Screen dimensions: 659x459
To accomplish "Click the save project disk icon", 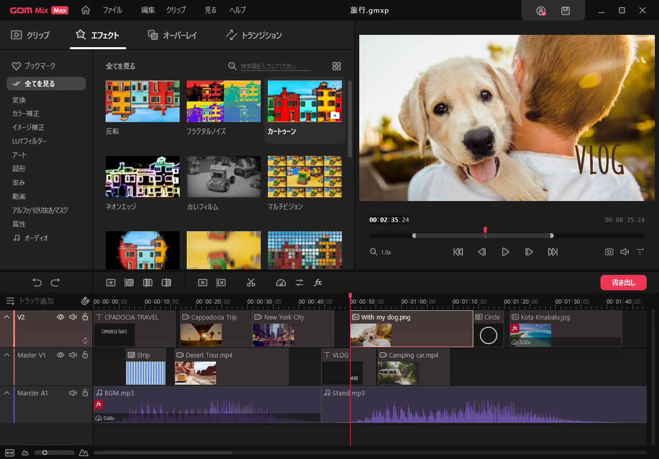I will point(565,10).
